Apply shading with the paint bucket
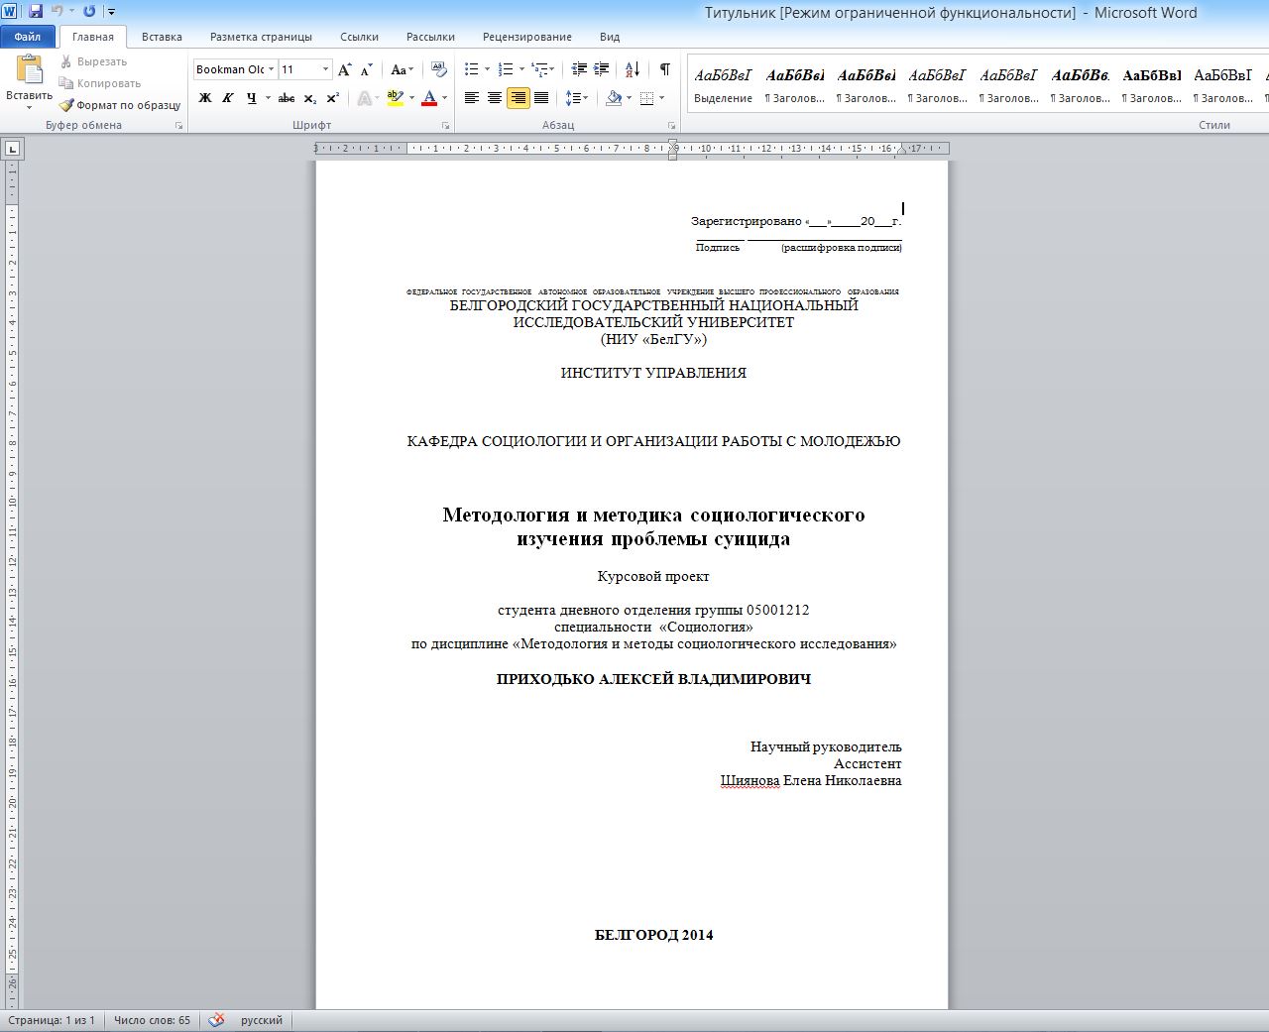1269x1032 pixels. point(614,98)
